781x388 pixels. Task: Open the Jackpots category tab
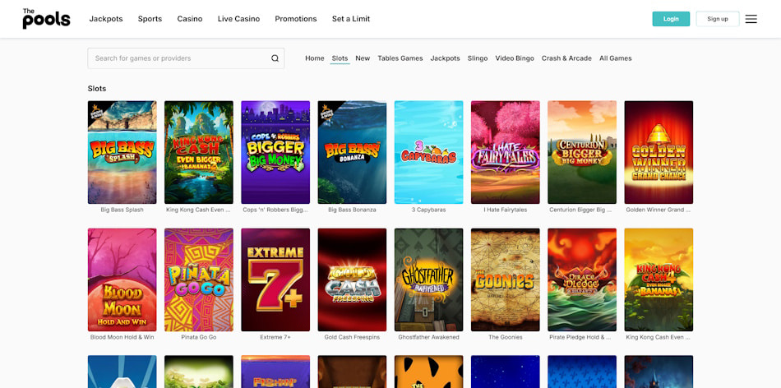point(445,58)
